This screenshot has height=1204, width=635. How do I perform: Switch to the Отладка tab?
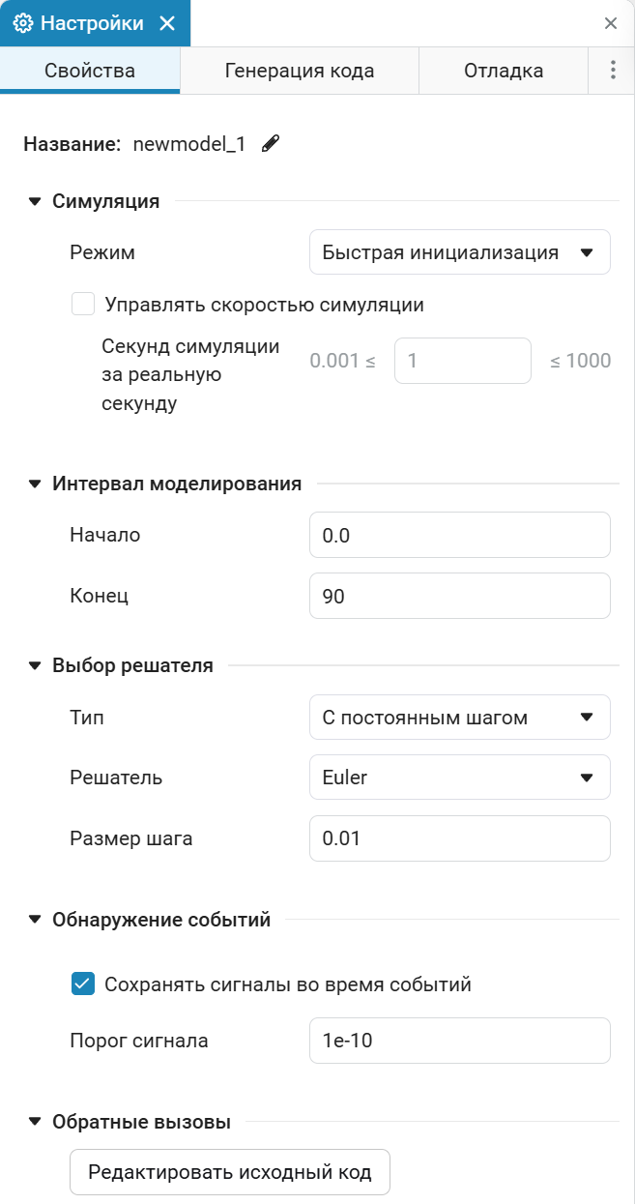[x=504, y=71]
